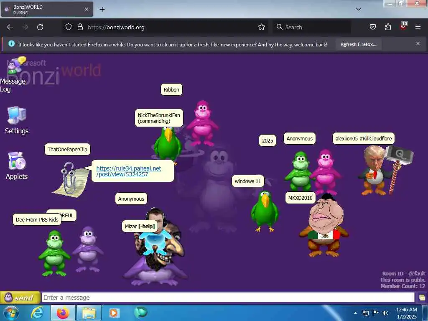Click the pink Bonzi under Anonymous label
This screenshot has width=428, height=321.
pyautogui.click(x=326, y=172)
